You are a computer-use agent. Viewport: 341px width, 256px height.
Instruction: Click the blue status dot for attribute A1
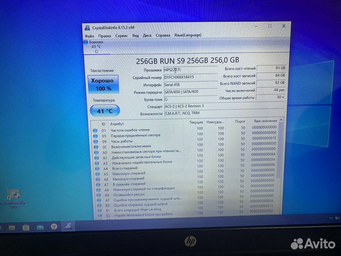tap(97, 158)
